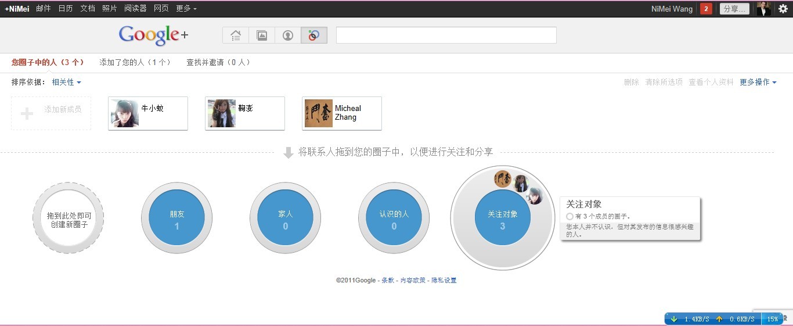Open 日历 in the top bar
This screenshot has width=793, height=326.
point(66,9)
